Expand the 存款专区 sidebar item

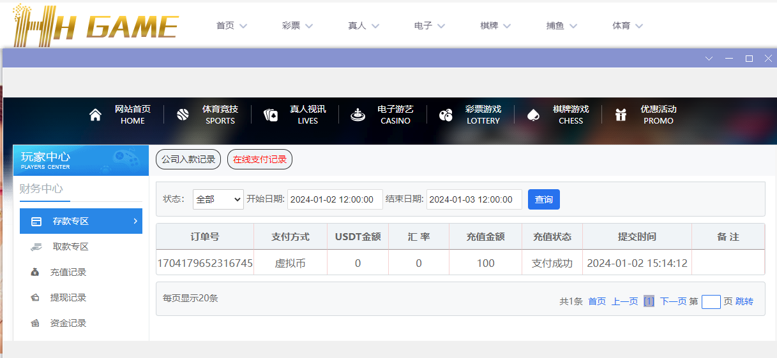81,221
